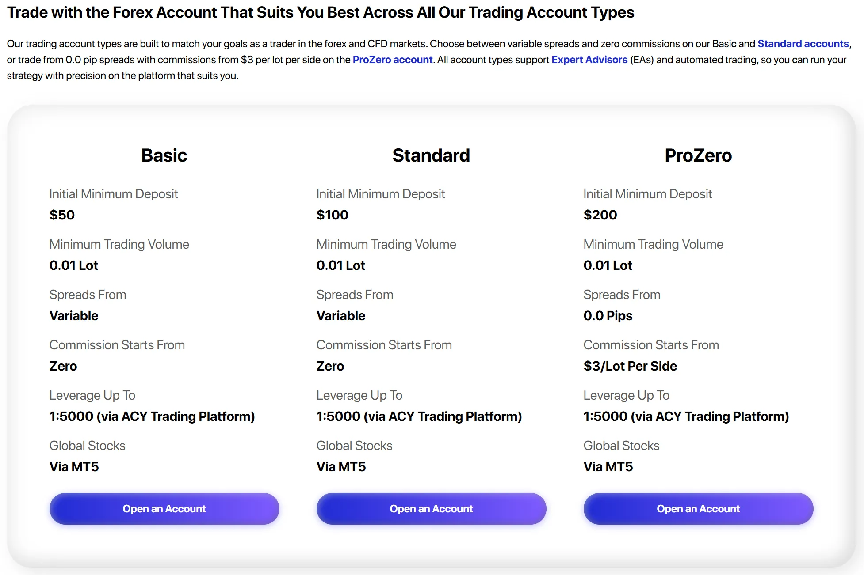Select the Basic column heading
Screen dimensions: 864x575
tap(164, 155)
